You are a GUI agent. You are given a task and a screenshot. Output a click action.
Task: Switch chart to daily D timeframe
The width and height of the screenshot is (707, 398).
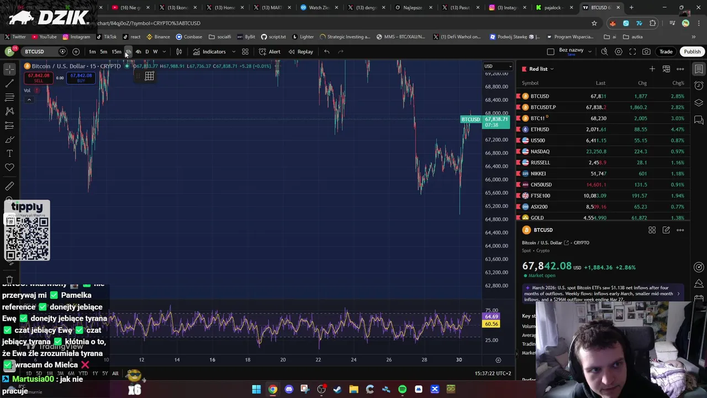pos(147,51)
